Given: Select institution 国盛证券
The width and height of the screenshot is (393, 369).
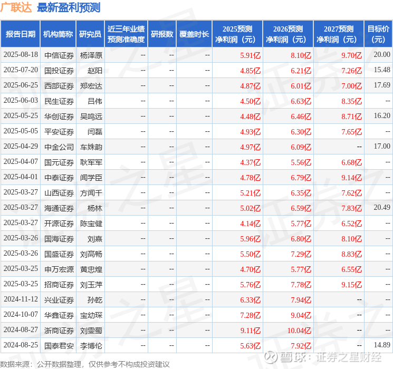Looking at the screenshot, I should [x=59, y=254].
